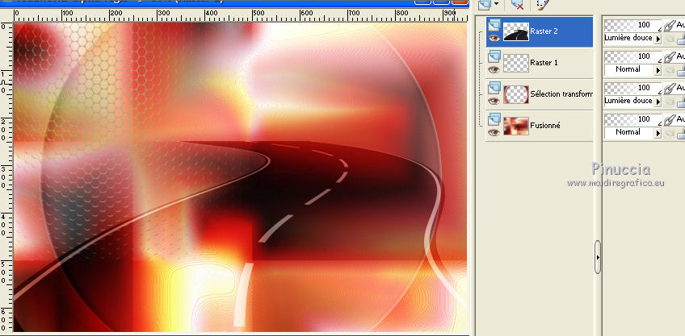Open the blend mode arrow for Fusionné
The width and height of the screenshot is (685, 336).
[x=658, y=133]
